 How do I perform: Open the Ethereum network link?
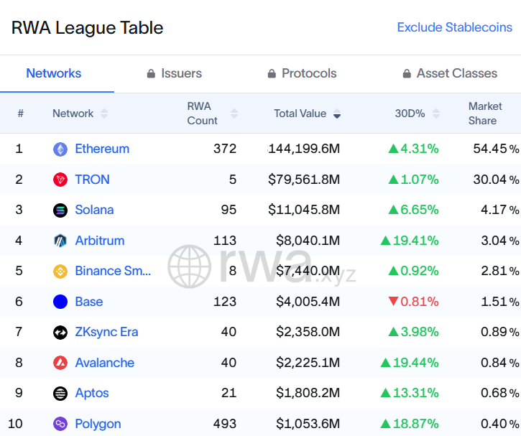pyautogui.click(x=102, y=149)
